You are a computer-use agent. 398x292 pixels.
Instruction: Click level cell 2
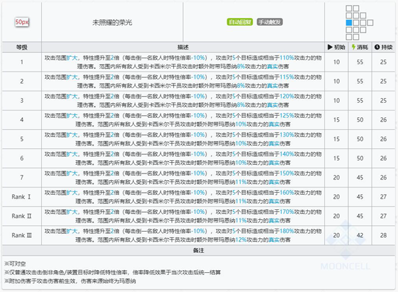(22, 81)
